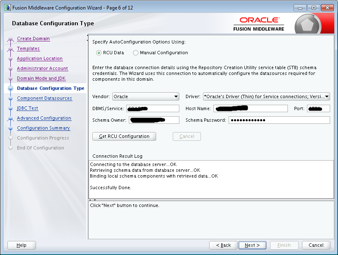Click inside the Host Name field
This screenshot has width=338, height=255.
(250, 108)
